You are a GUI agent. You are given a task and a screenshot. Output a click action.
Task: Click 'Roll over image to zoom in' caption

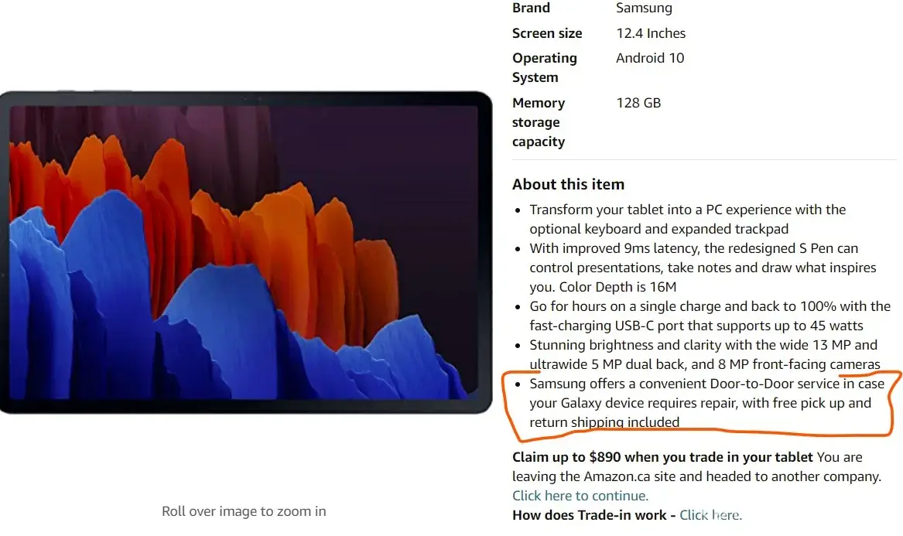click(x=244, y=511)
